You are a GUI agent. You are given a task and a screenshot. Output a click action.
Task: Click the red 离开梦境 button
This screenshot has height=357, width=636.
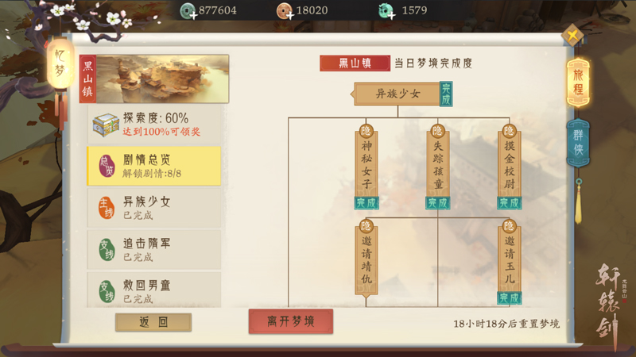coord(291,321)
